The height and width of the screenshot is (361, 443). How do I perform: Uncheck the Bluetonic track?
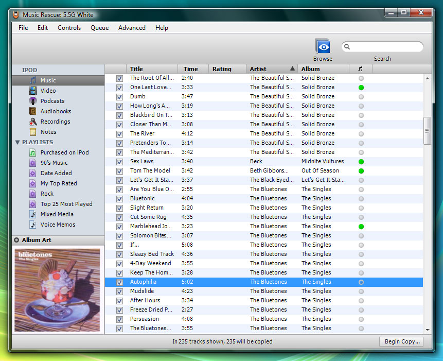click(119, 199)
